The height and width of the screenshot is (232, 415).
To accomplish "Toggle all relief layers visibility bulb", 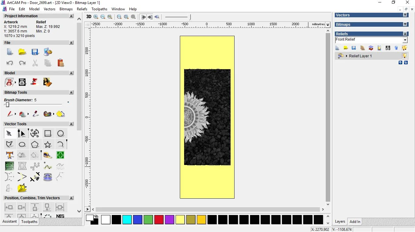I will click(x=404, y=48).
